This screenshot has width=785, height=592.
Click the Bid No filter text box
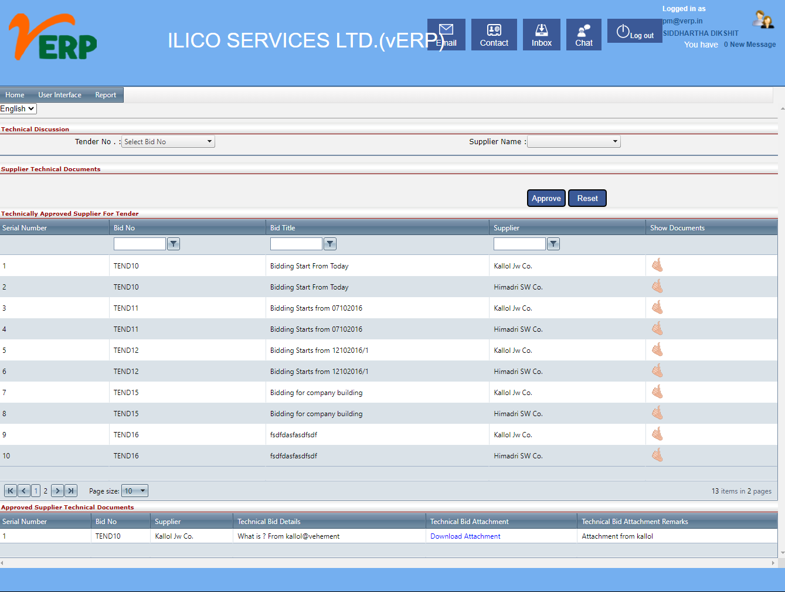coord(140,244)
